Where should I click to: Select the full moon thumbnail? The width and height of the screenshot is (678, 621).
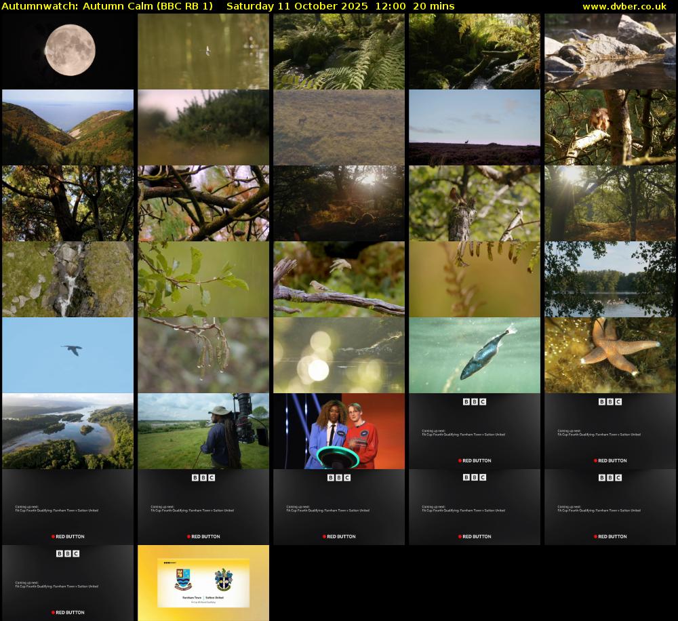coord(68,52)
